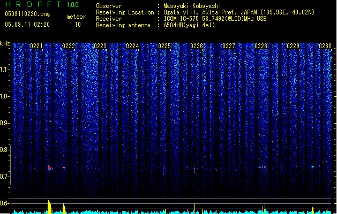Click the 0225 time marker

click(x=164, y=46)
